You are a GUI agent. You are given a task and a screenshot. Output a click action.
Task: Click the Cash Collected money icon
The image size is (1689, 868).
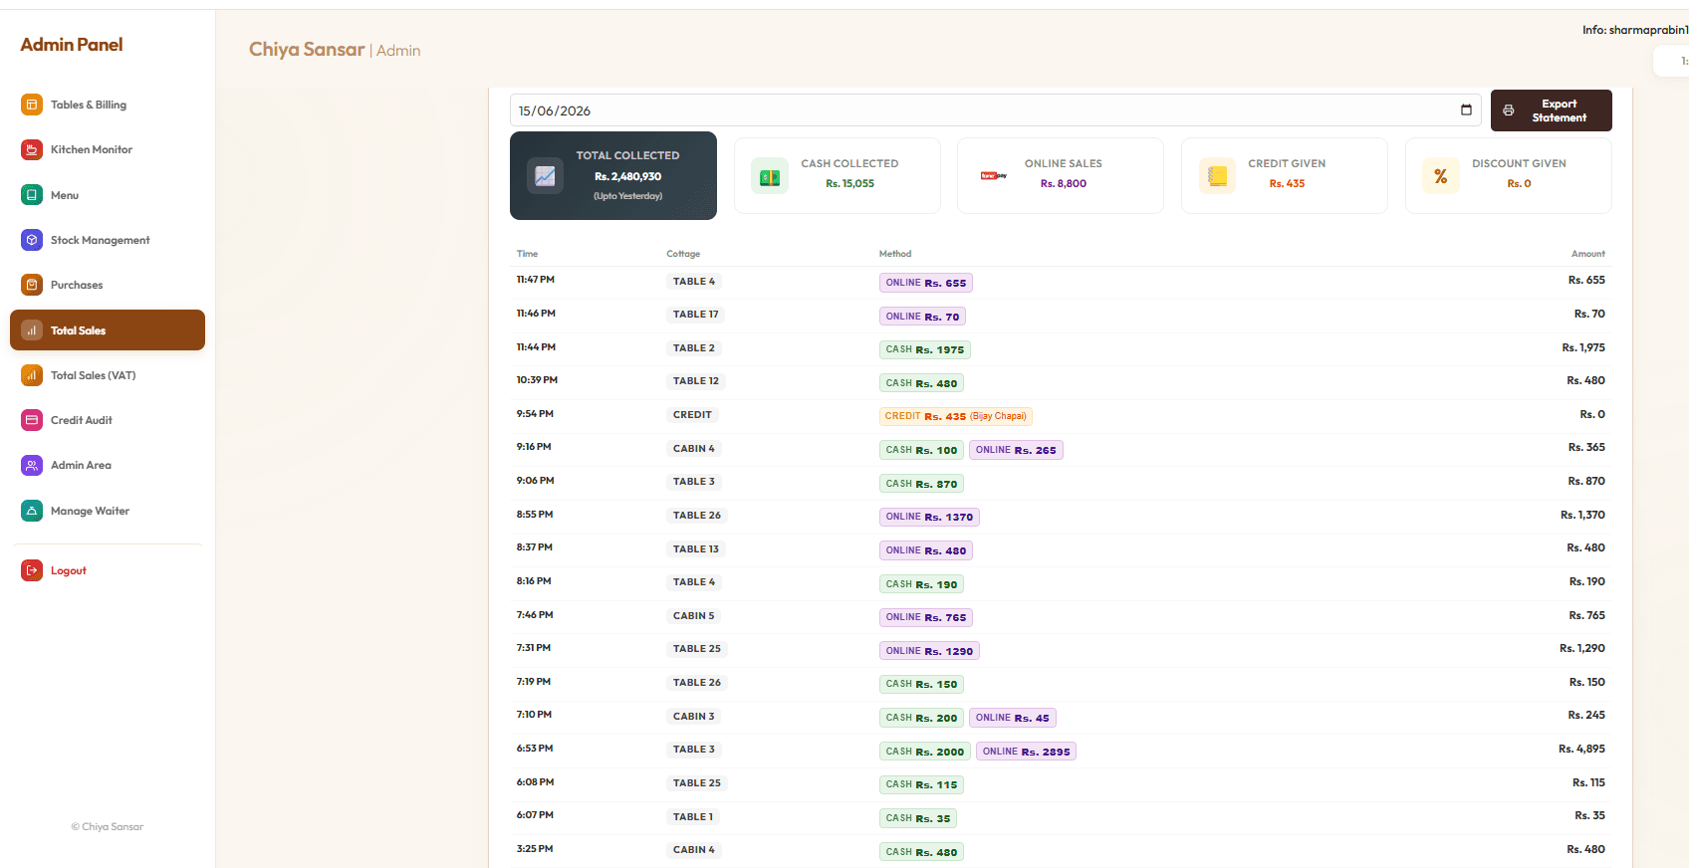770,177
